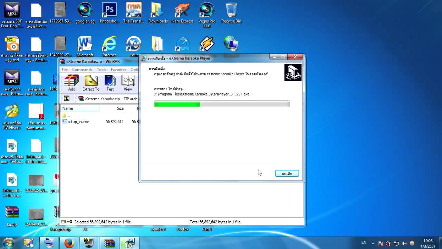Select linkinpark audio file icon on desktop
442x249 pixels.
[x=12, y=185]
